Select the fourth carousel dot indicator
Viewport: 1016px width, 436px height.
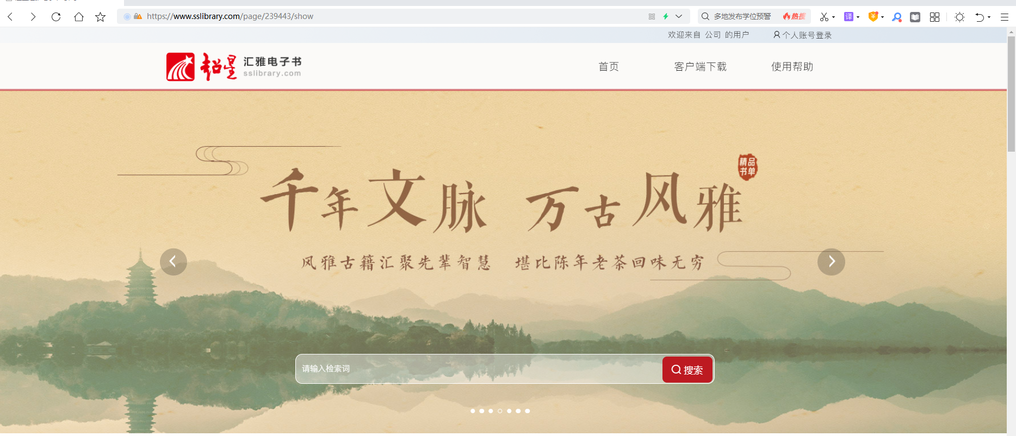(500, 411)
